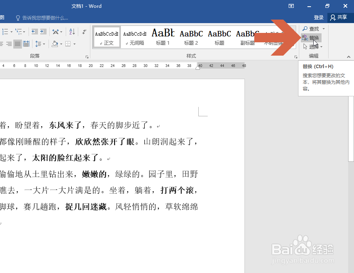Screen dimensions: 354x273
Task: Click the increase indent icon
Action: tap(43, 32)
